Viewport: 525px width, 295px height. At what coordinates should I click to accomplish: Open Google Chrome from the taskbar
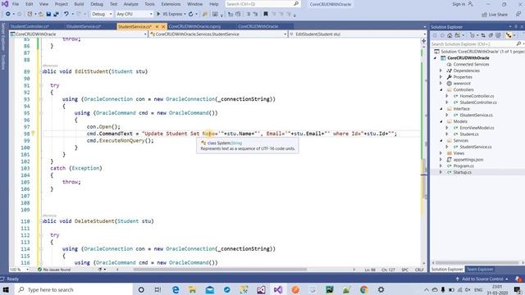(x=364, y=289)
